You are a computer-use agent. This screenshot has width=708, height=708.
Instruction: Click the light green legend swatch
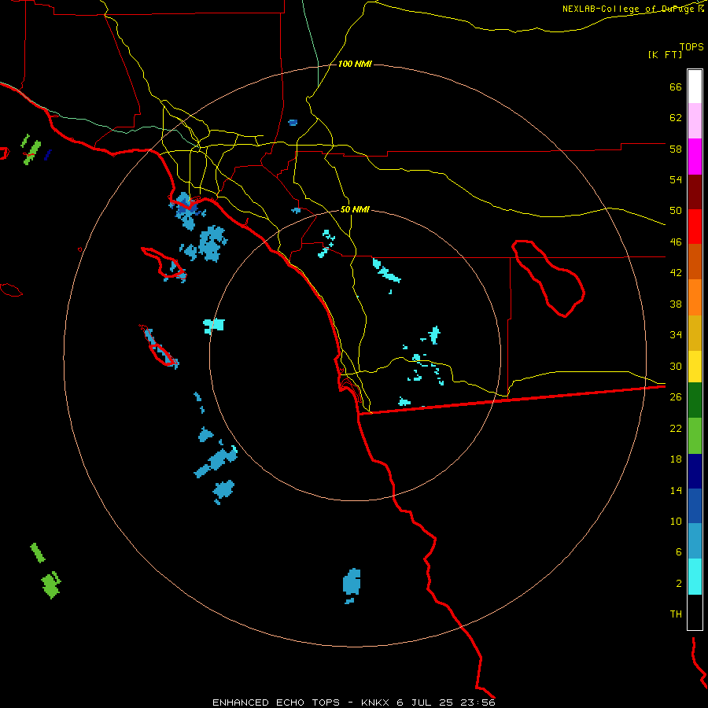point(695,435)
